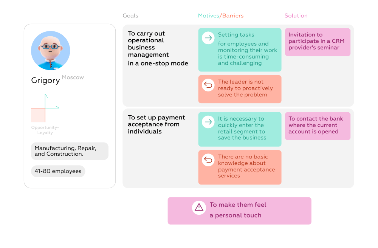Click return-arrow icon beside no basic knowledge barrier
Viewport: 378px width, 248px height.
(208, 160)
